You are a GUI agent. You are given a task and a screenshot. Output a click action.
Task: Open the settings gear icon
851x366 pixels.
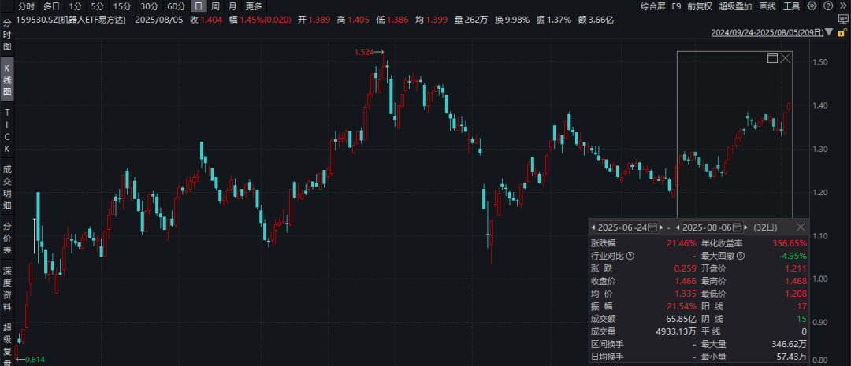tap(812, 6)
